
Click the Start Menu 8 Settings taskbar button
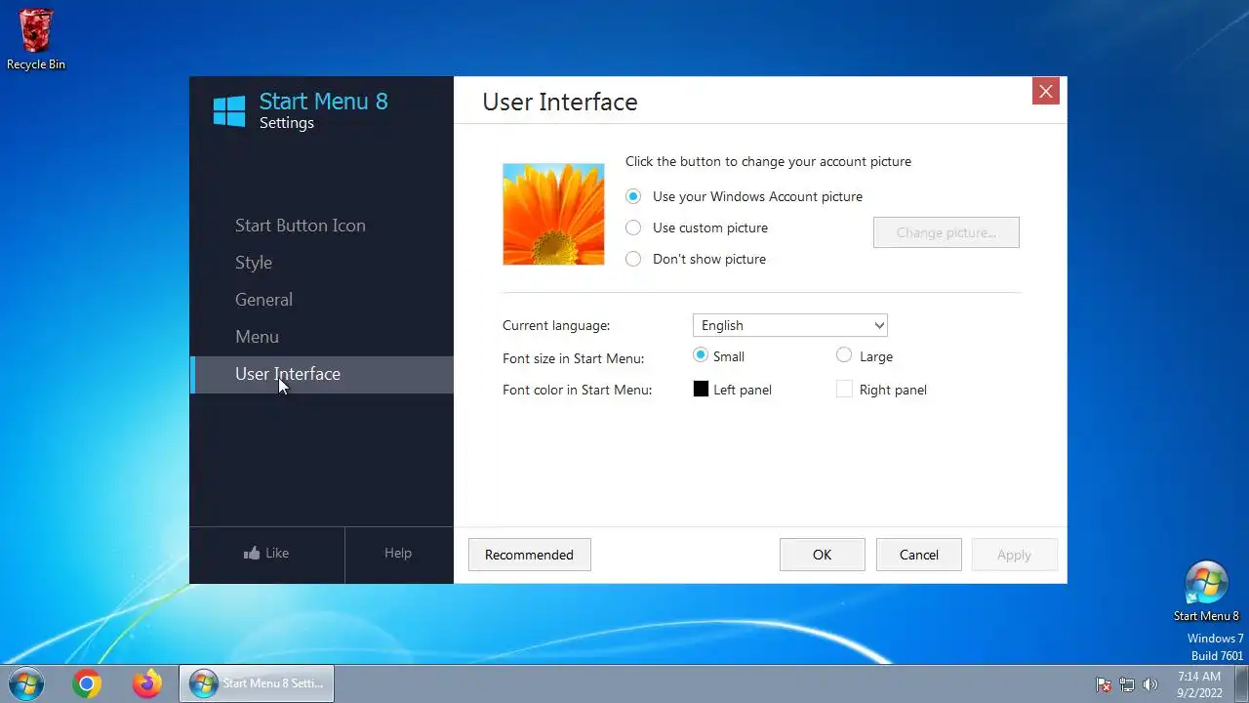point(257,683)
